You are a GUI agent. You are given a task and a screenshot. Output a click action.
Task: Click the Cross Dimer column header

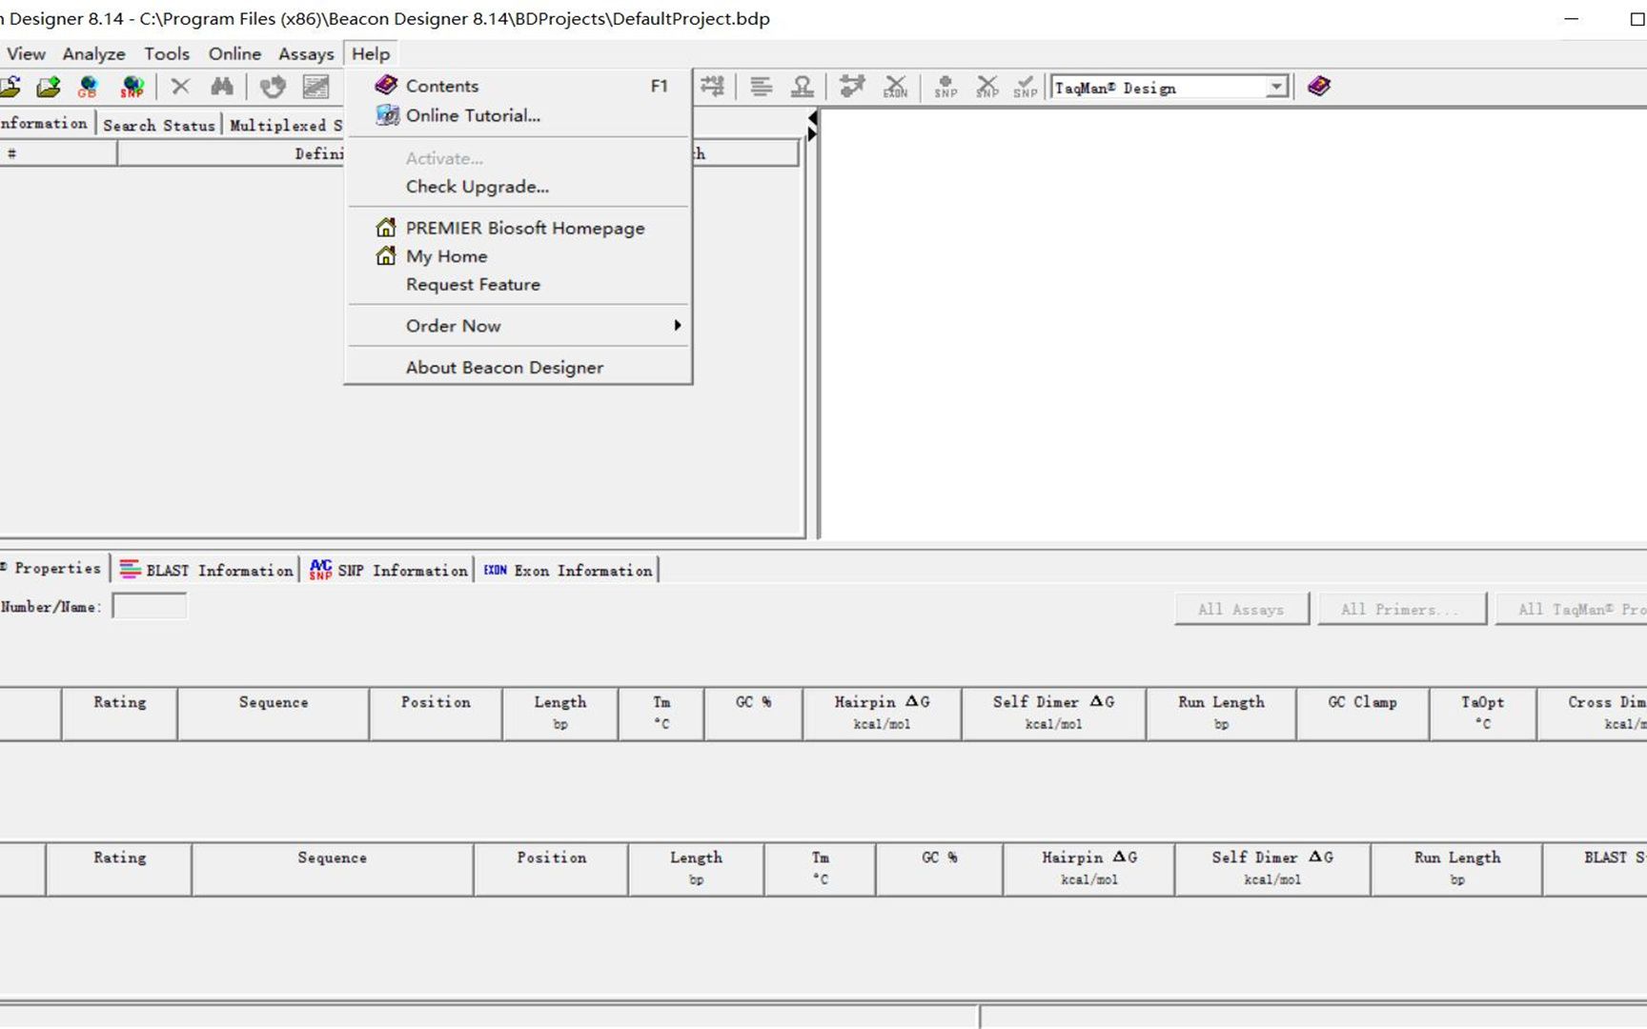(1592, 713)
